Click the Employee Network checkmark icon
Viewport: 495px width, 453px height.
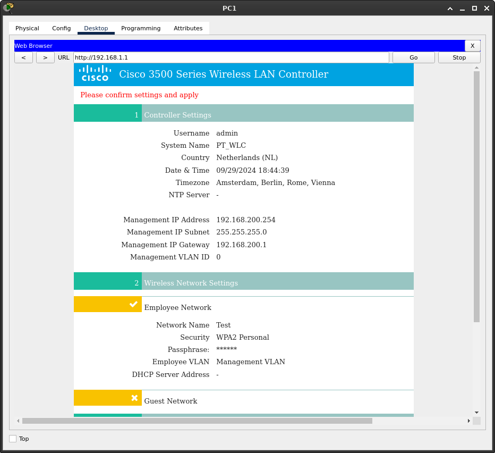pos(134,304)
